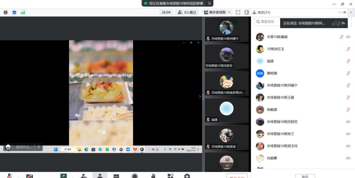The width and height of the screenshot is (355, 178).
Task: Toggle microphone mute in bottom toolbar
Action: pyautogui.click(x=9, y=176)
